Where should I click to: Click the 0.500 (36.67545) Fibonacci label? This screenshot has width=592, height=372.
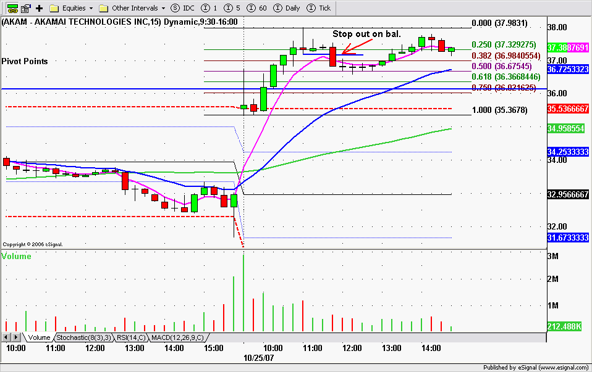(501, 66)
